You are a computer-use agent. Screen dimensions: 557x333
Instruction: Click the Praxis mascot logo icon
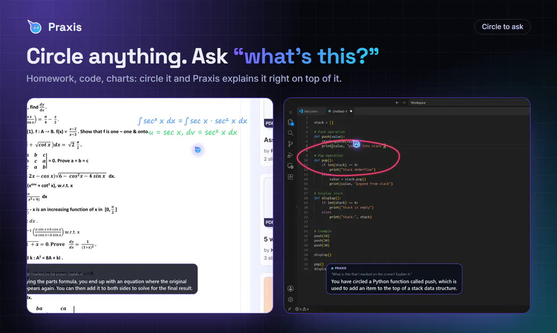tap(34, 27)
